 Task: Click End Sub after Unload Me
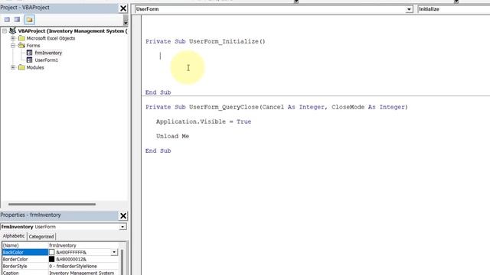[x=158, y=151]
